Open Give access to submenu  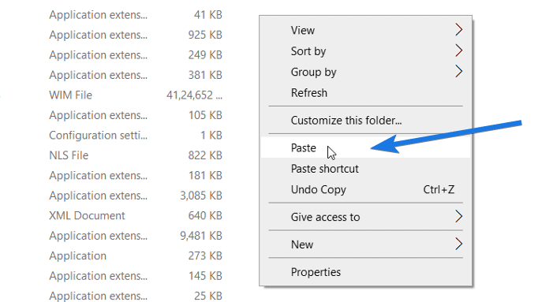pyautogui.click(x=365, y=217)
